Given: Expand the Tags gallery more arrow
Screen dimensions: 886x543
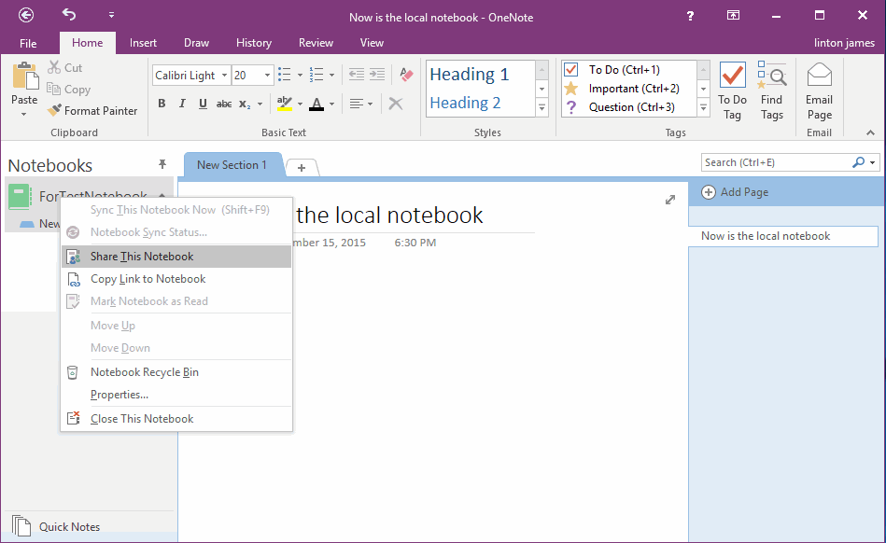Looking at the screenshot, I should (704, 107).
